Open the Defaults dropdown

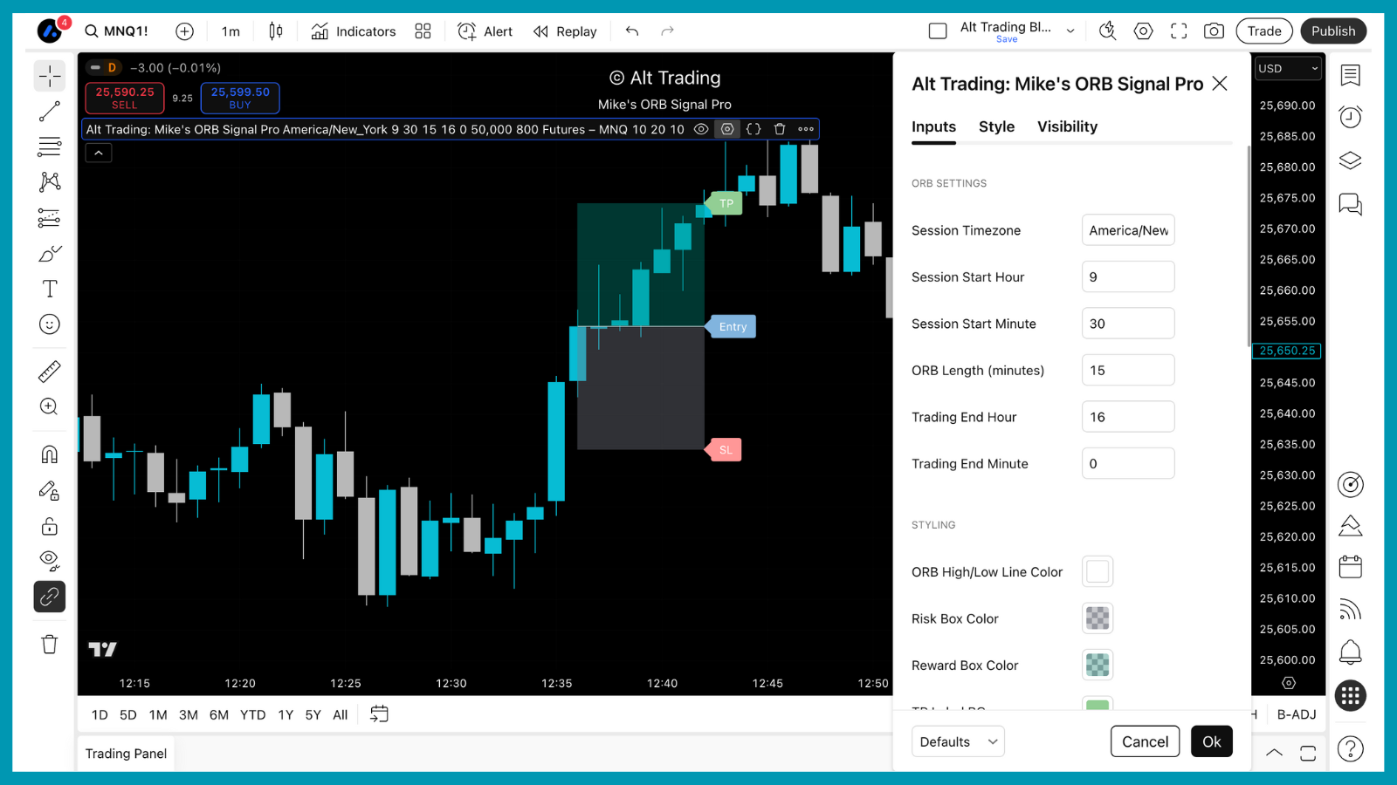pos(958,741)
